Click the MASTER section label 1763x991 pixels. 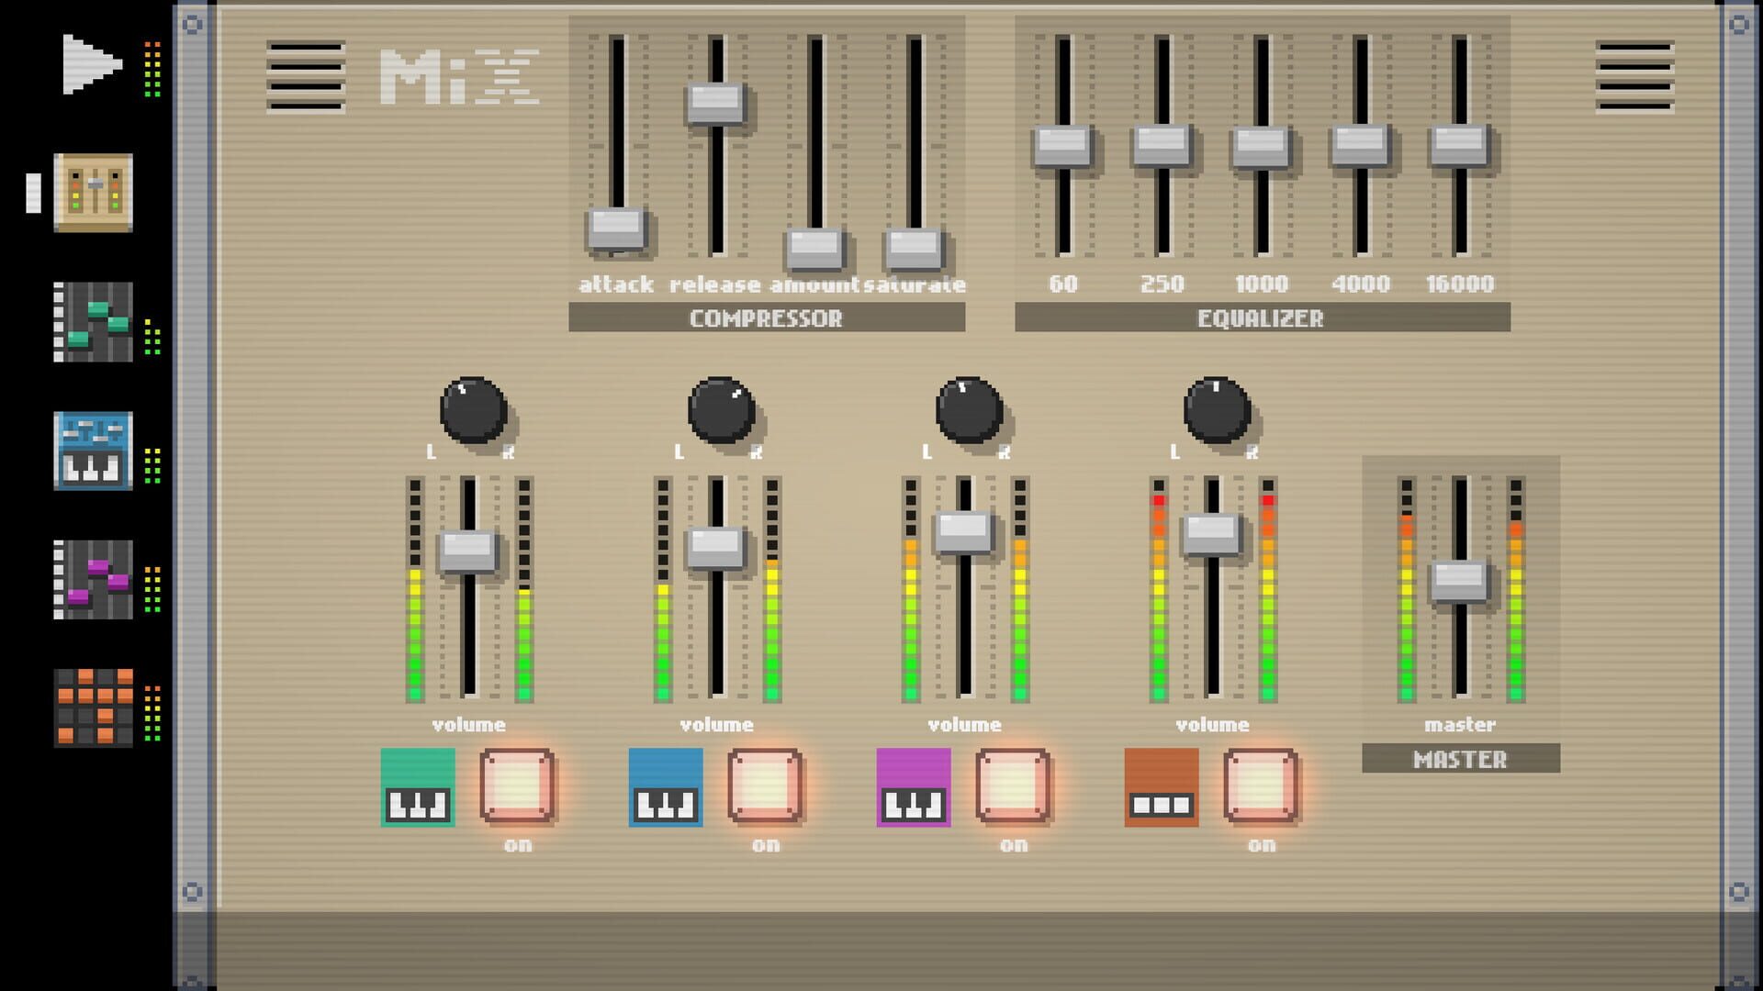tap(1462, 760)
